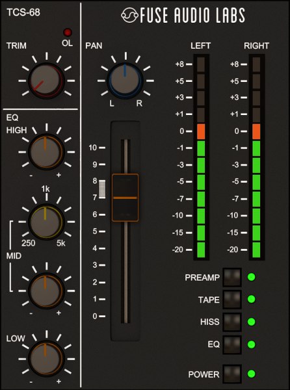290x390 pixels.
Task: Click the L label under the PAN knob
Action: (x=112, y=103)
